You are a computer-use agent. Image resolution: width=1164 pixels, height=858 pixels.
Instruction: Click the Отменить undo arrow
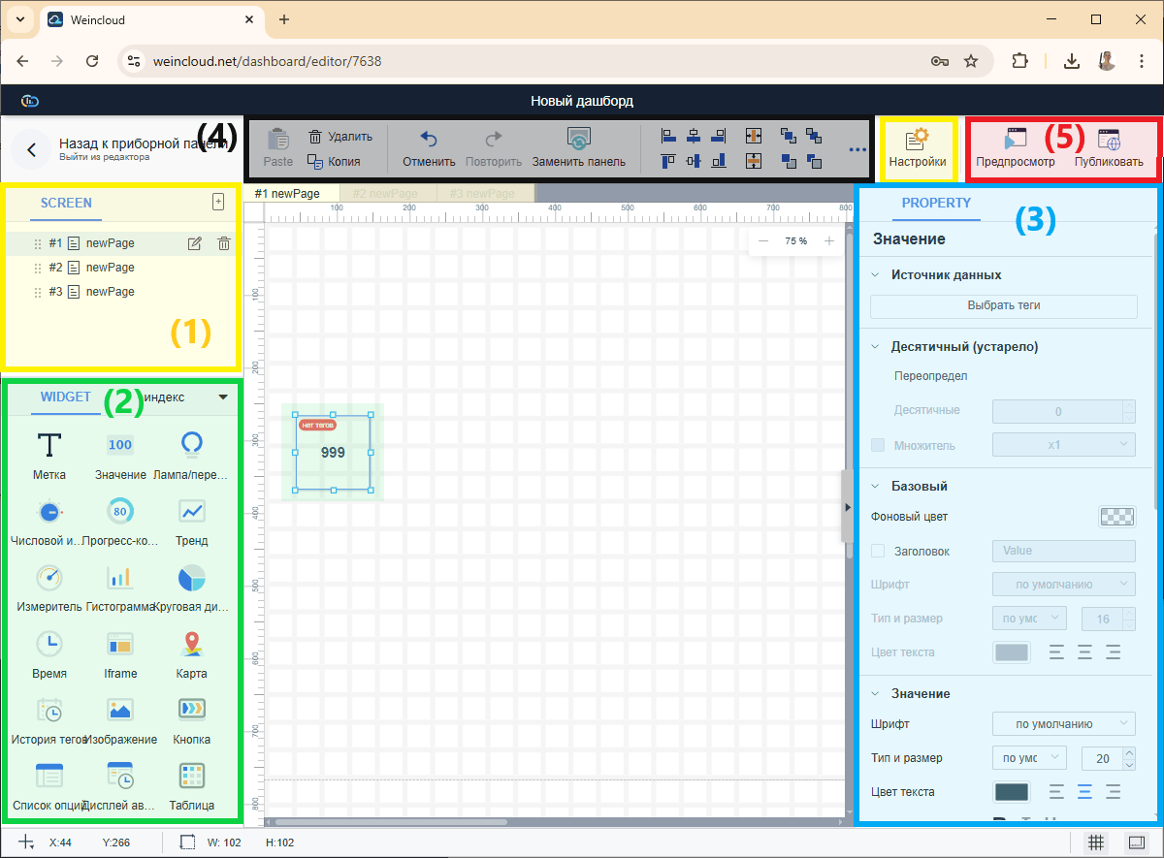coord(429,140)
